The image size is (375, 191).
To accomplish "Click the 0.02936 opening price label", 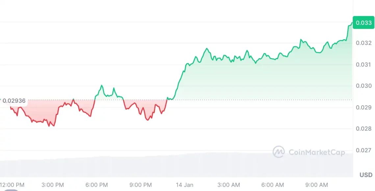I will click(14, 101).
